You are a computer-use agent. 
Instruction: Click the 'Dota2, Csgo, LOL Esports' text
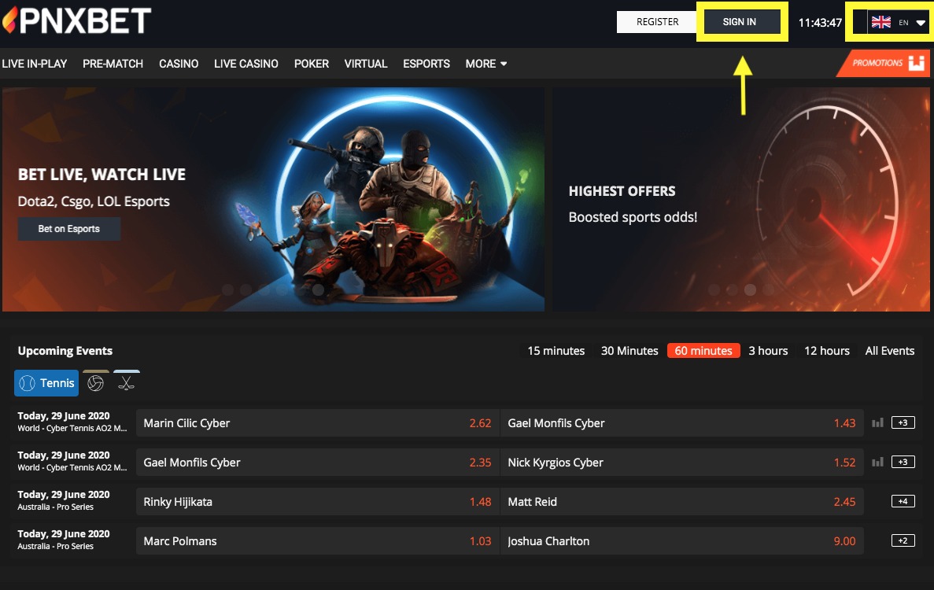tap(94, 201)
